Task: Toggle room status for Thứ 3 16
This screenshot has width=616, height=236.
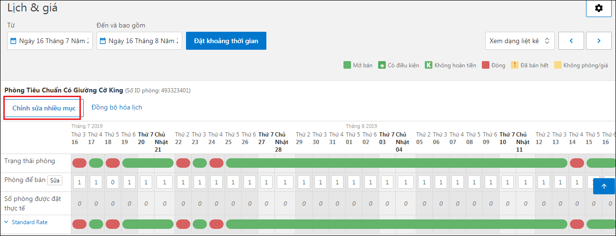Action: 79,163
